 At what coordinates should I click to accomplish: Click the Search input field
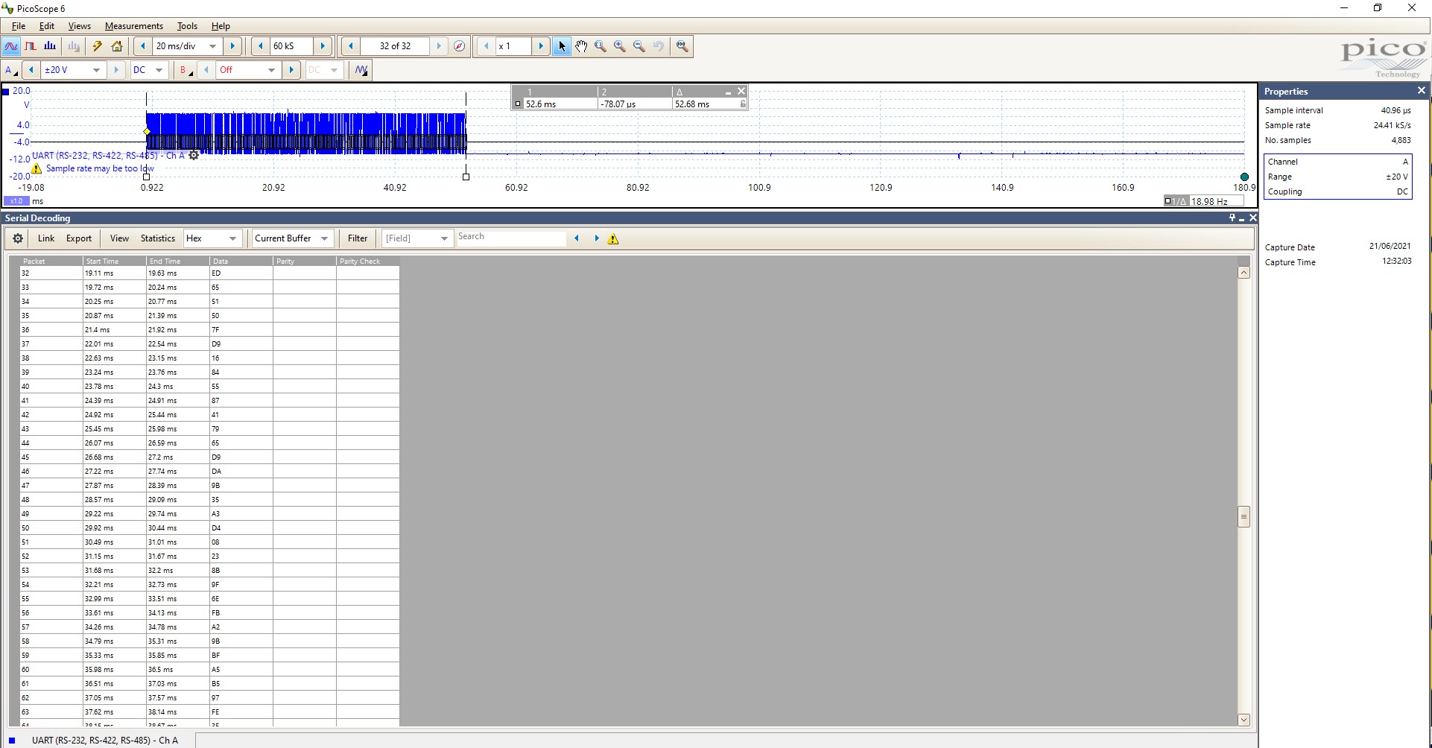(x=511, y=238)
